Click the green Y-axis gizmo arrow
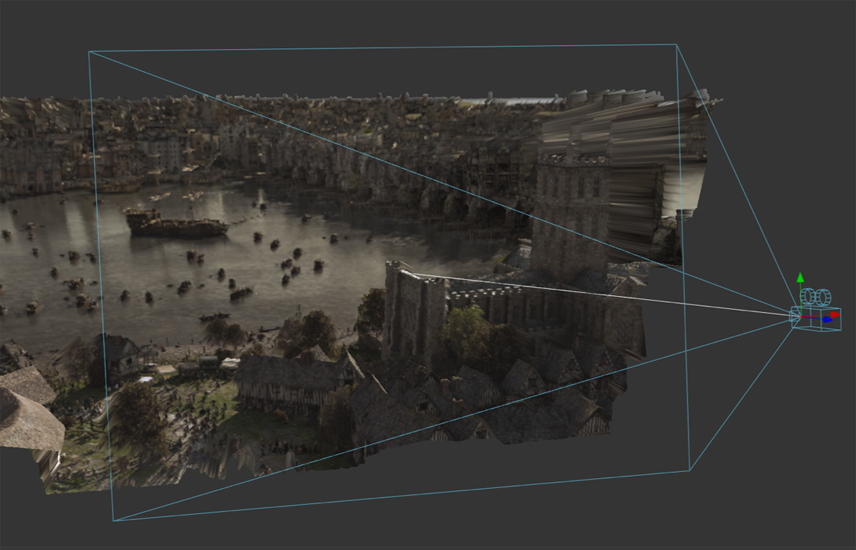The image size is (856, 550). 800,278
